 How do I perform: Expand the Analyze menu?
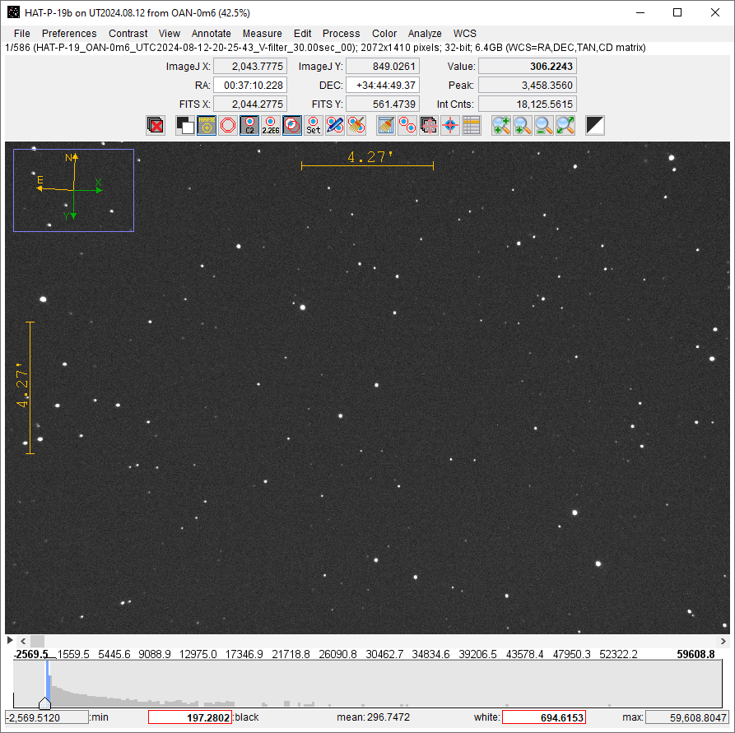tap(425, 34)
